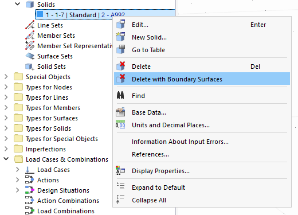
Task: Select Load Combinations tree label
Action: [x=66, y=211]
